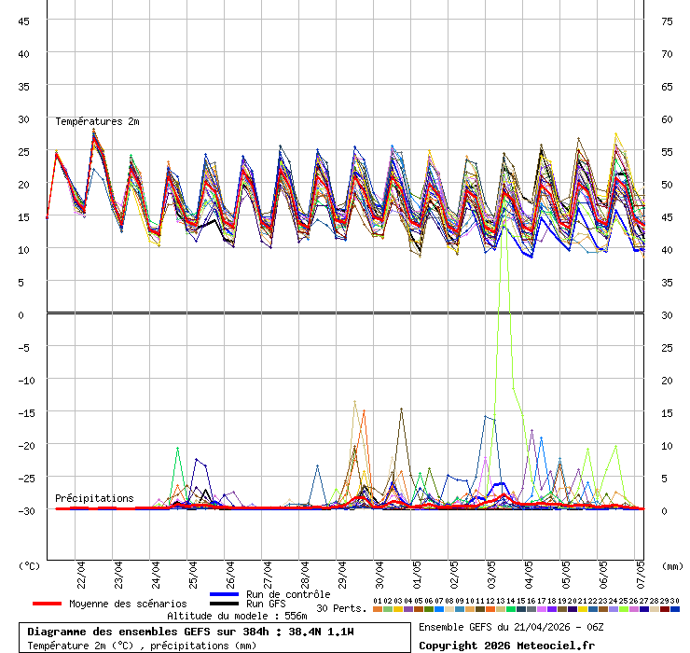This screenshot has width=690, height=653.
Task: Select perturbation 14 green color swatch
Action: [511, 609]
